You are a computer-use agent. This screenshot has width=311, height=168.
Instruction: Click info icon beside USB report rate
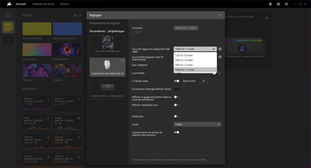[x=220, y=49]
